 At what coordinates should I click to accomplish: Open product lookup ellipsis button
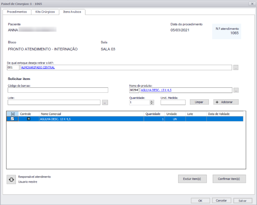tap(236, 90)
